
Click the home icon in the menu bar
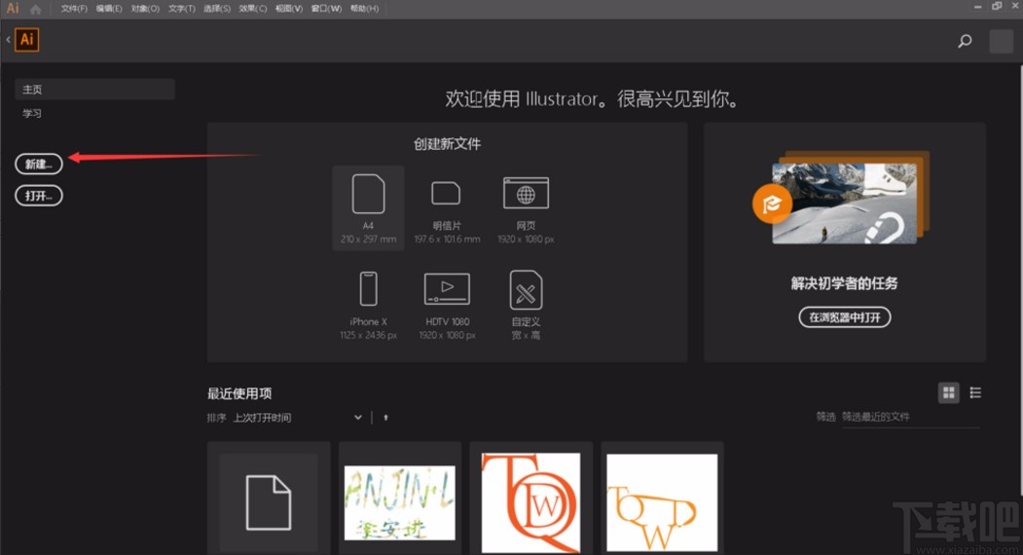[x=35, y=9]
